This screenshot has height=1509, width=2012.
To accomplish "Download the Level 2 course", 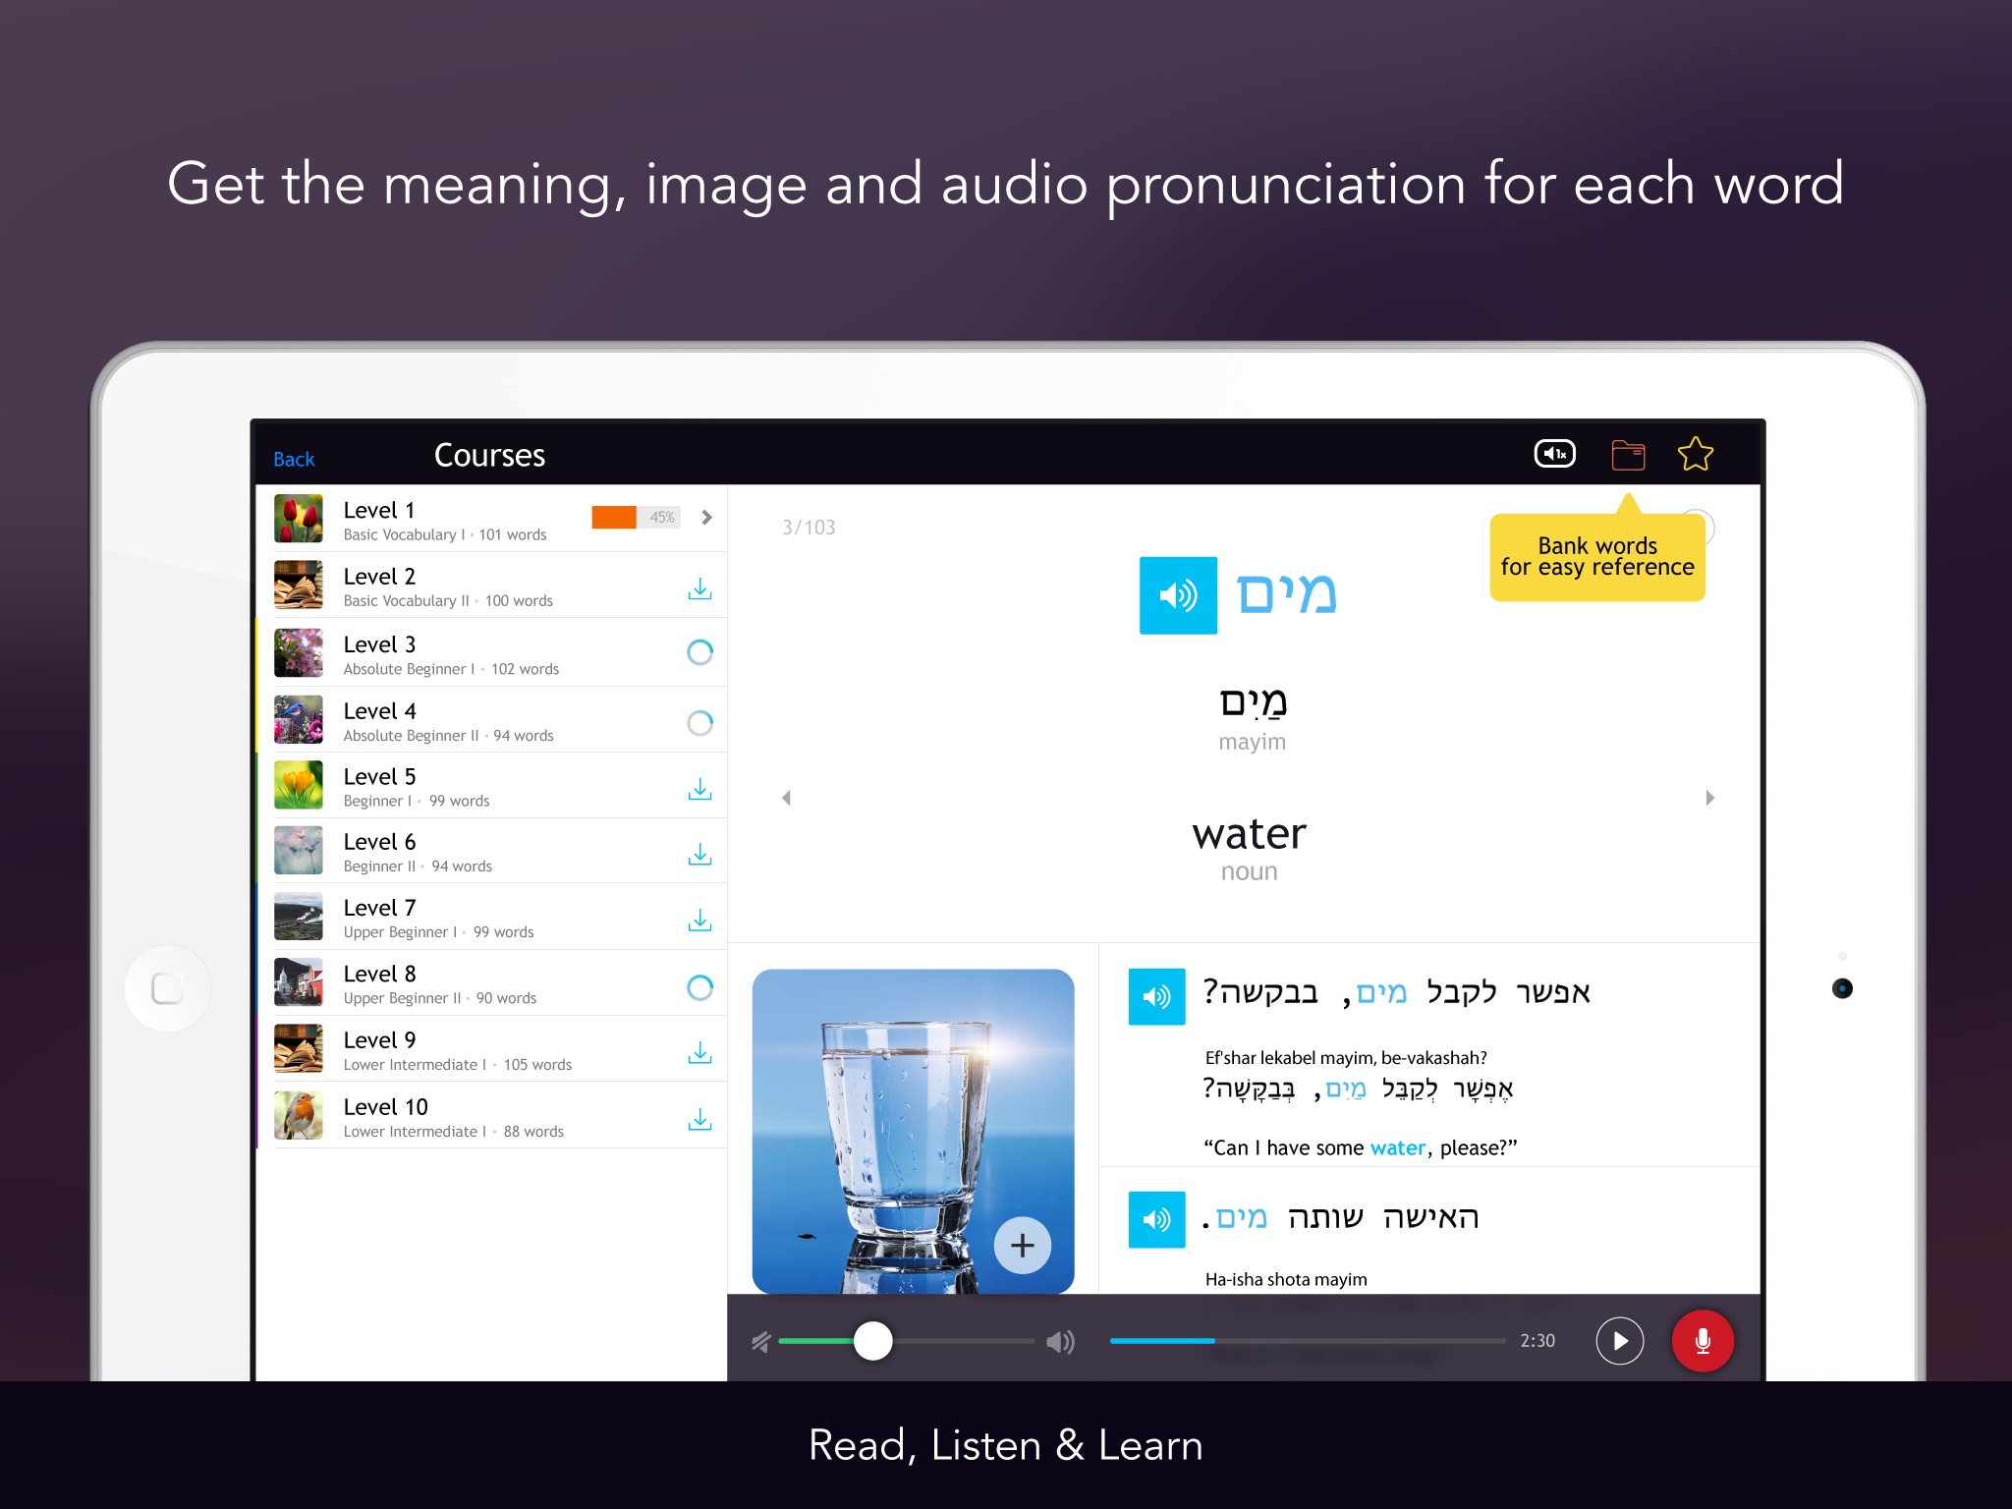I will coord(699,588).
